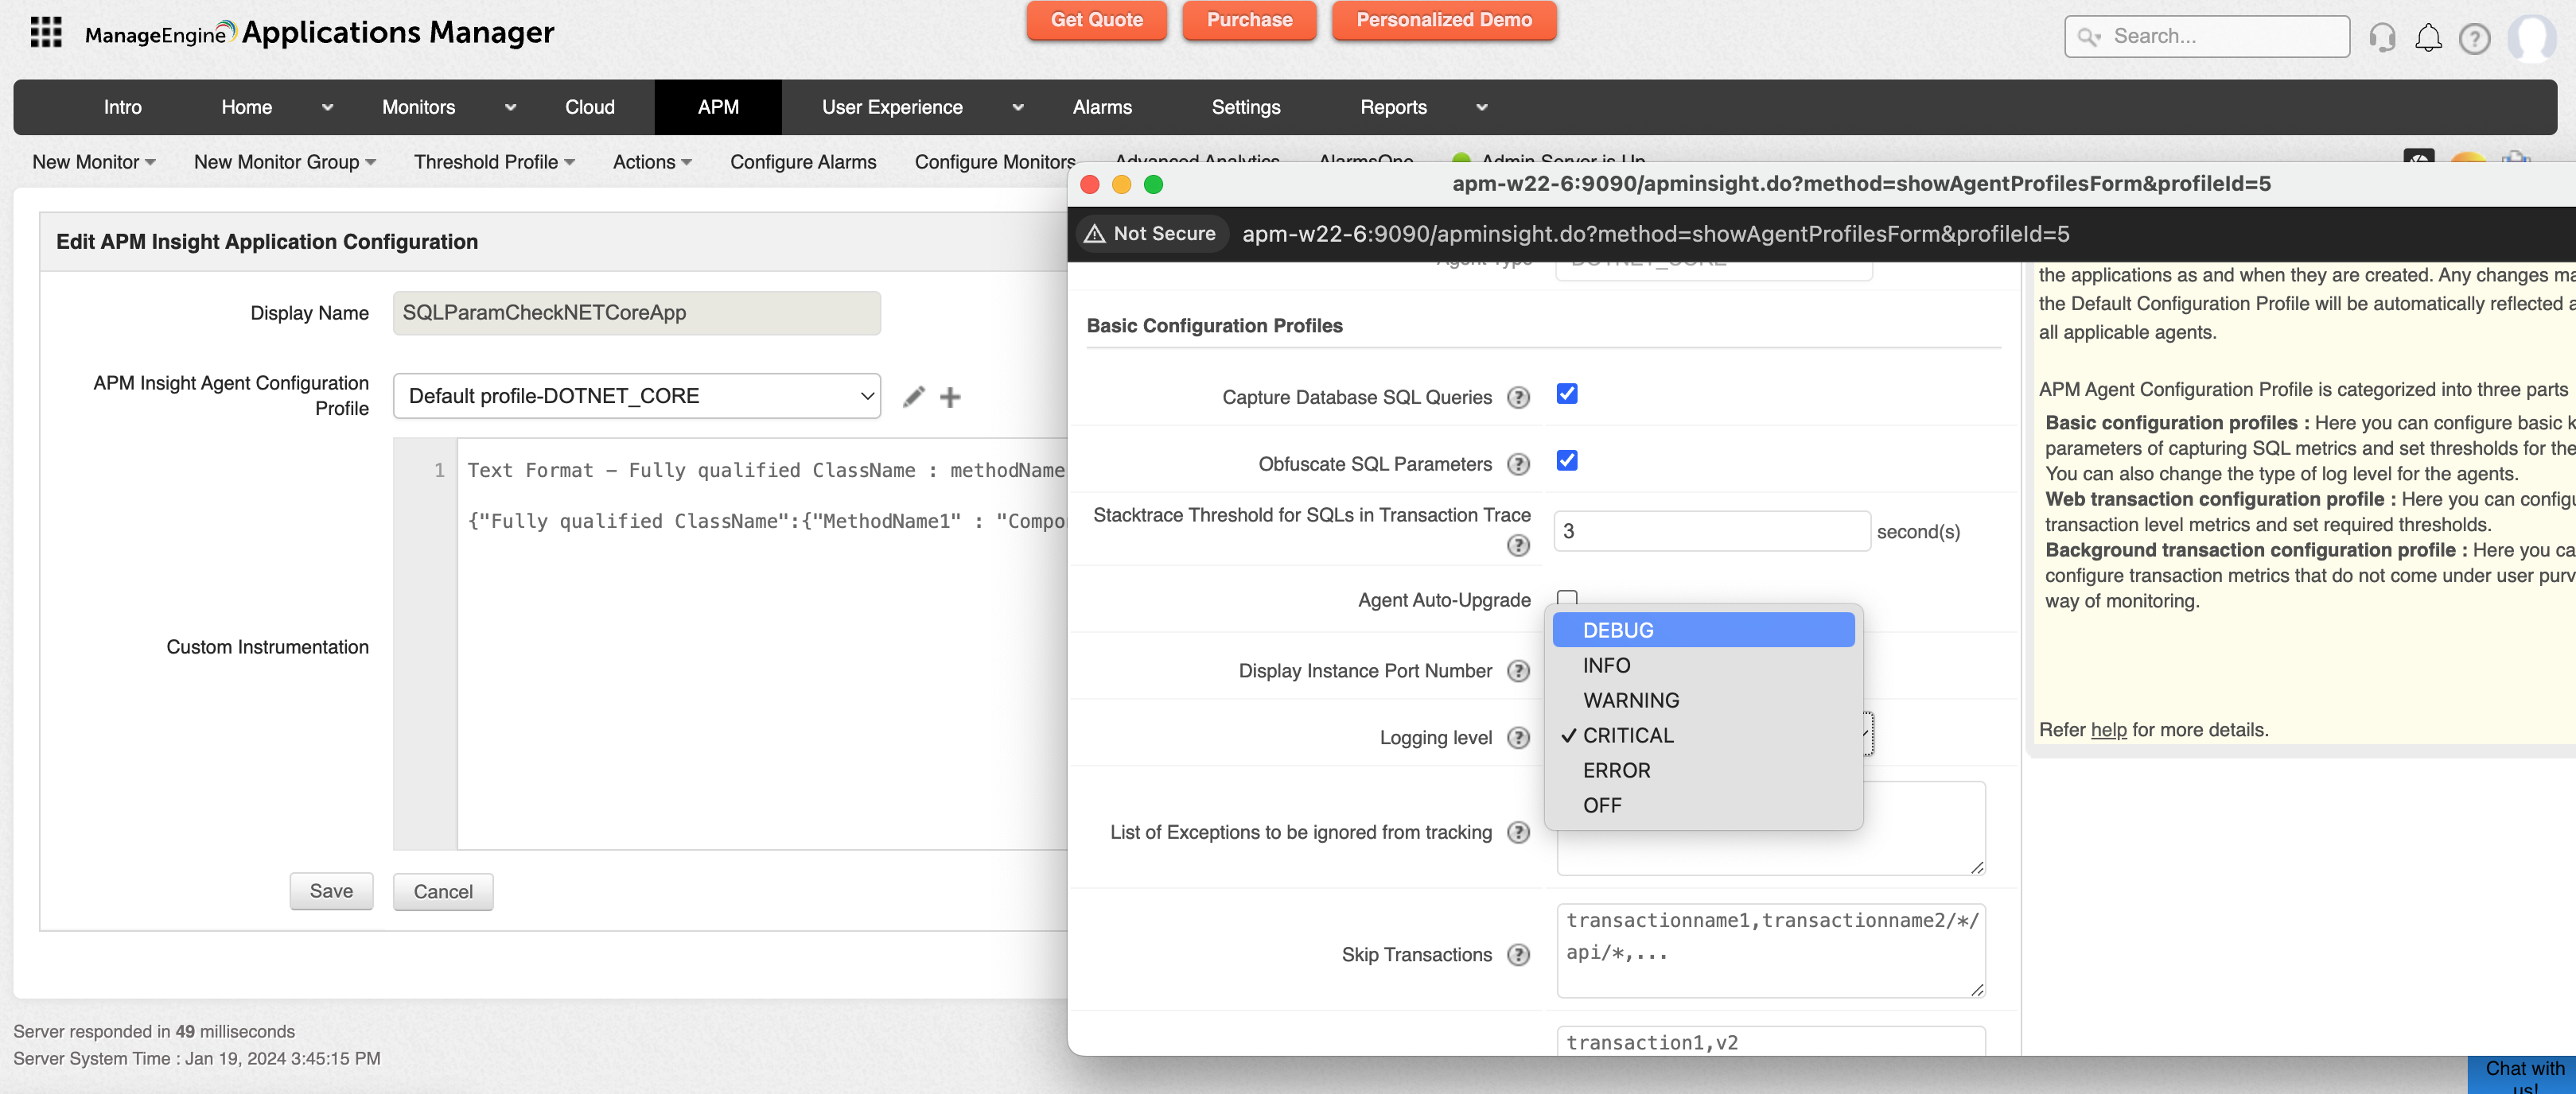
Task: Open the Default profile-DOTNET_CORE dropdown
Action: 637,396
